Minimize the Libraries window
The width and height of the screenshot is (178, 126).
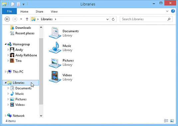point(154,3)
